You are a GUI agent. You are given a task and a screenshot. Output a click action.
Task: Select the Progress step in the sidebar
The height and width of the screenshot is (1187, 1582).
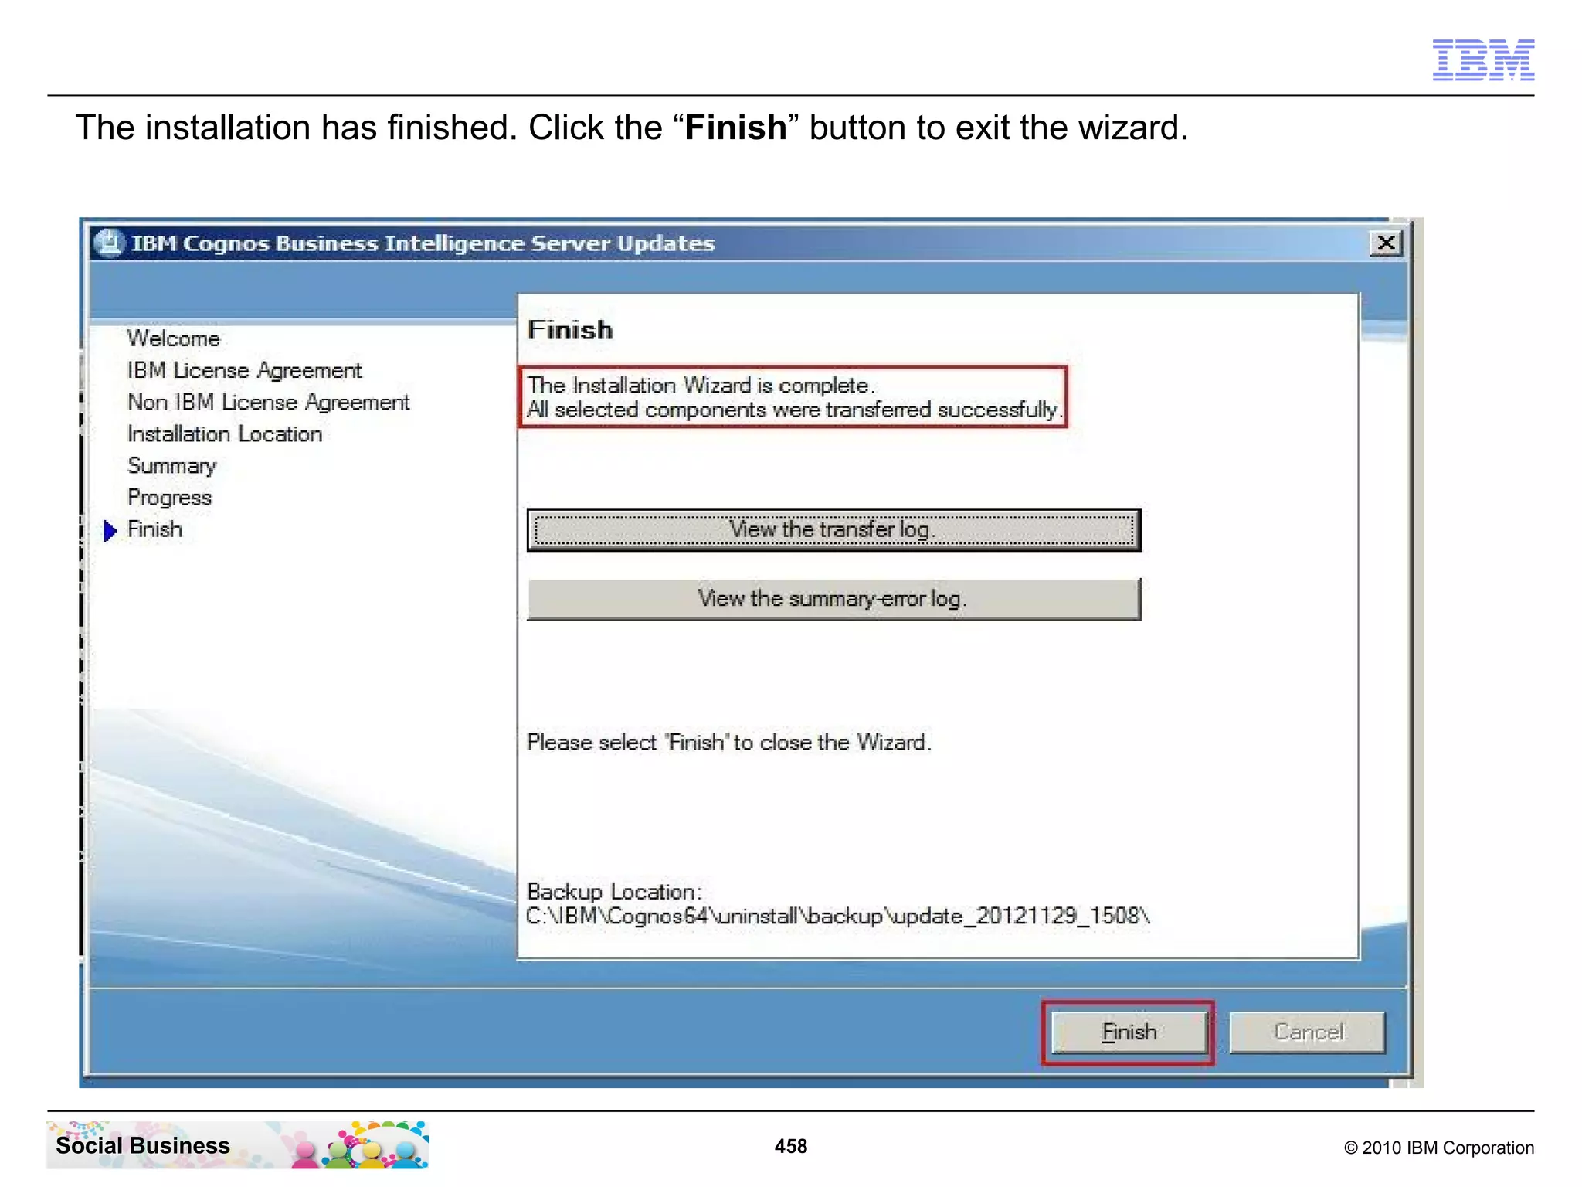(169, 498)
